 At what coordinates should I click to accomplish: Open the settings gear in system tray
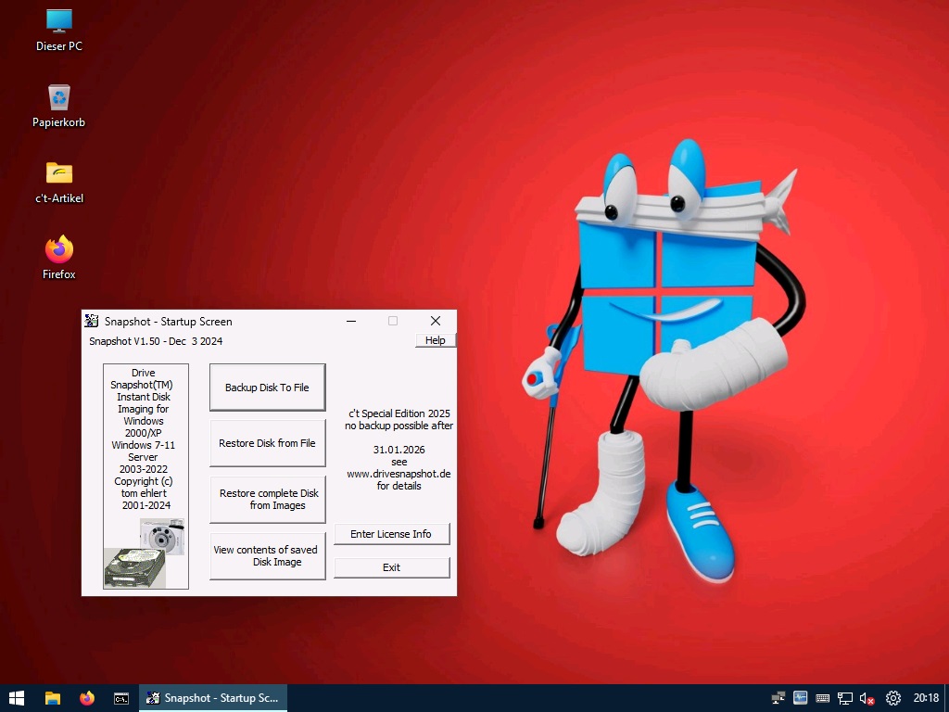[893, 698]
